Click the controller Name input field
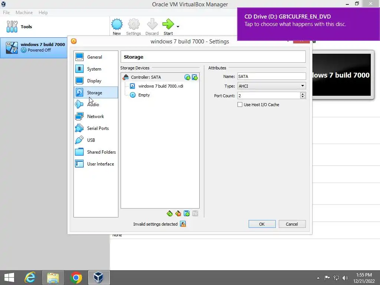This screenshot has width=380, height=285. coord(272,76)
